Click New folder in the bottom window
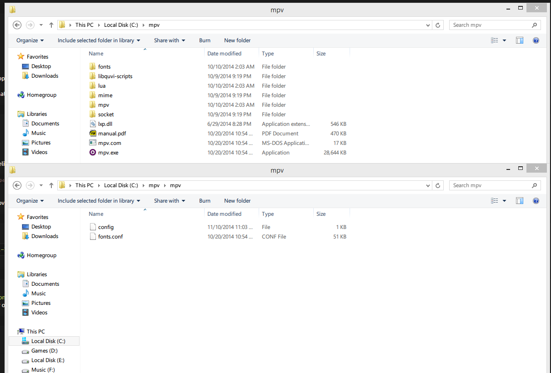 237,201
